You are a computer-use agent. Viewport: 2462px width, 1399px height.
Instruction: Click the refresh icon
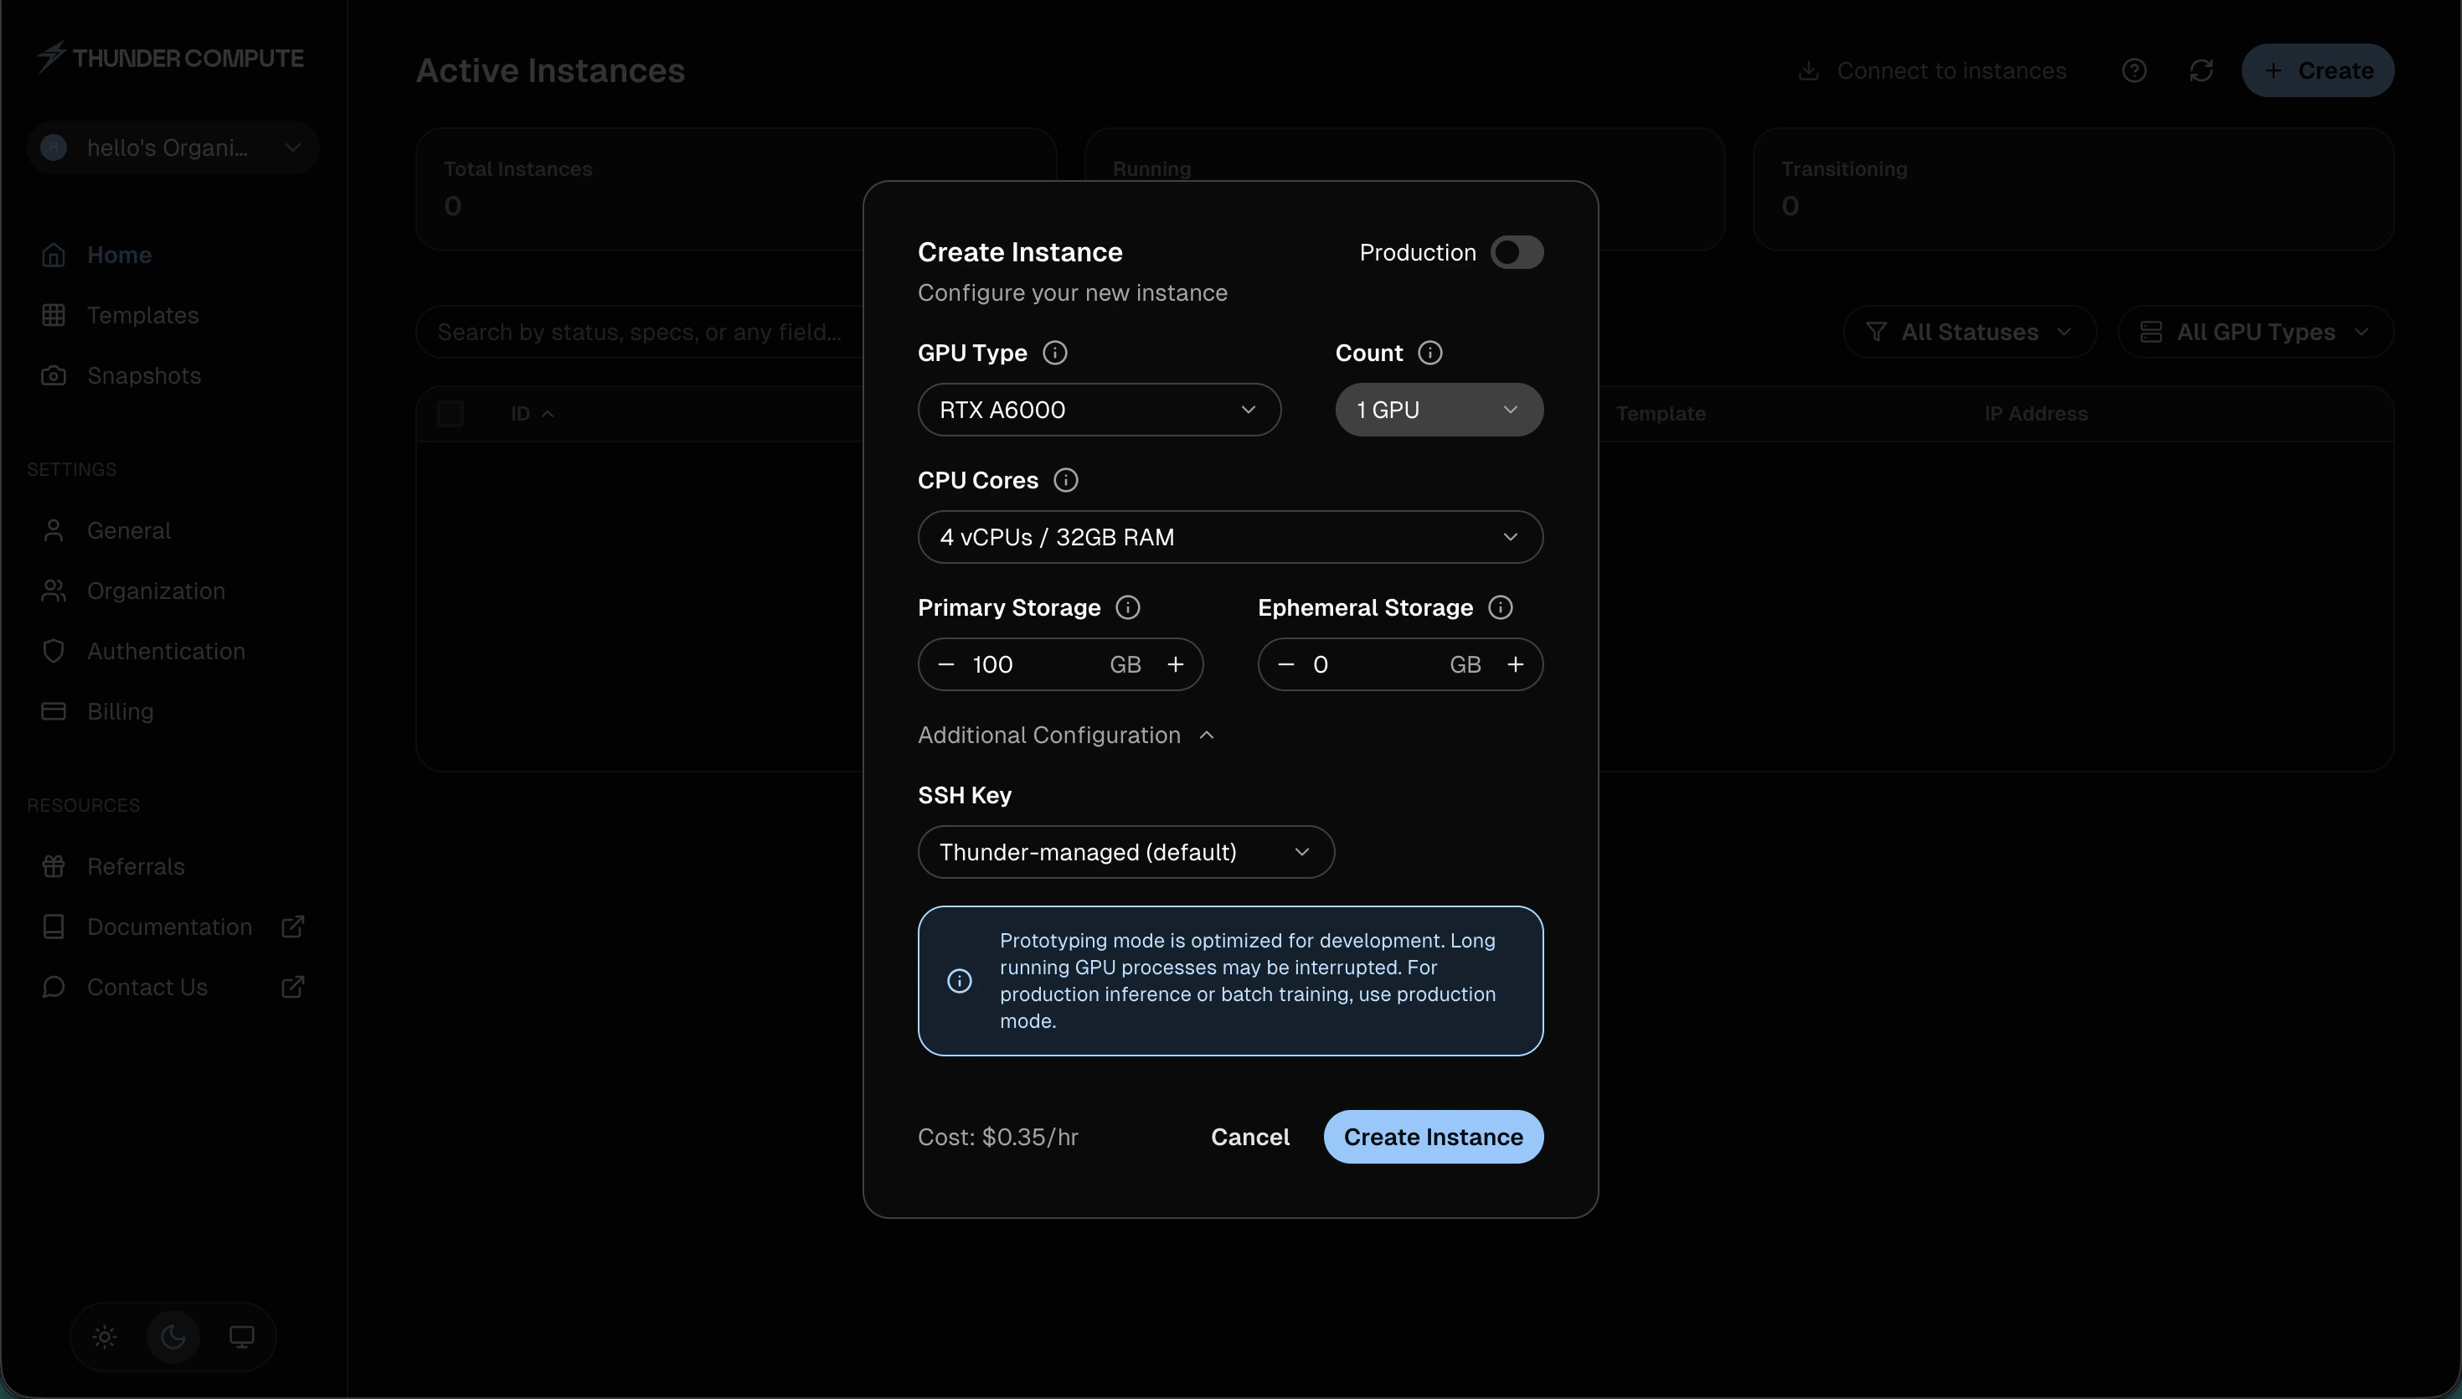pyautogui.click(x=2201, y=71)
